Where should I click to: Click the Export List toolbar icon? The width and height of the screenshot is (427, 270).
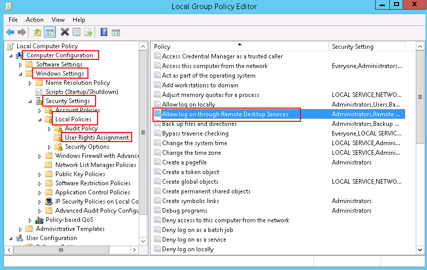pos(88,32)
